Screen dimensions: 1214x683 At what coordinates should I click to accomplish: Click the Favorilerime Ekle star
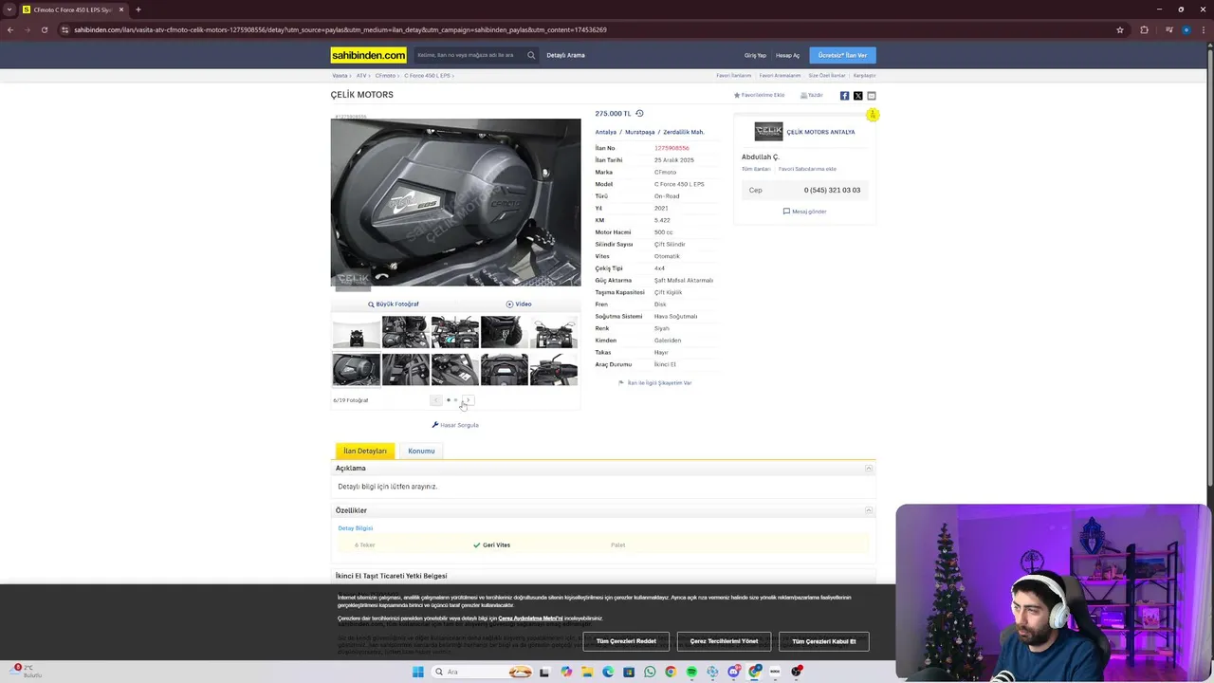tap(737, 95)
